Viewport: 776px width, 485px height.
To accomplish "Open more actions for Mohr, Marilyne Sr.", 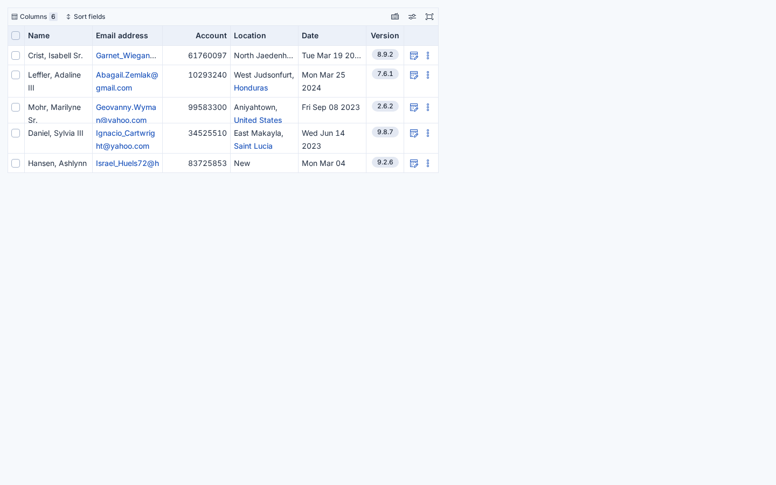I will [x=428, y=107].
